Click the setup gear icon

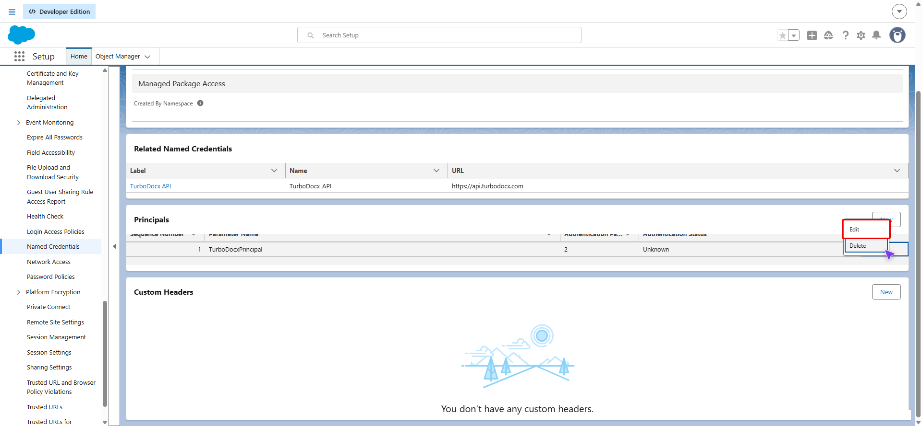click(861, 35)
